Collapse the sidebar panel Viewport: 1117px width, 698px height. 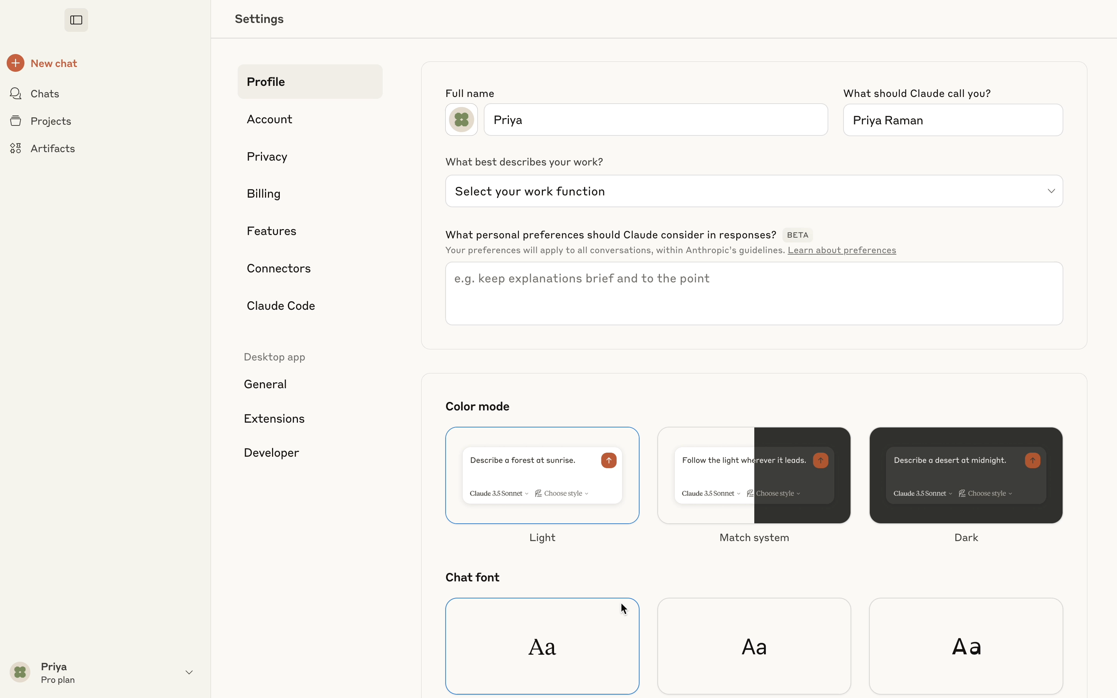(76, 20)
